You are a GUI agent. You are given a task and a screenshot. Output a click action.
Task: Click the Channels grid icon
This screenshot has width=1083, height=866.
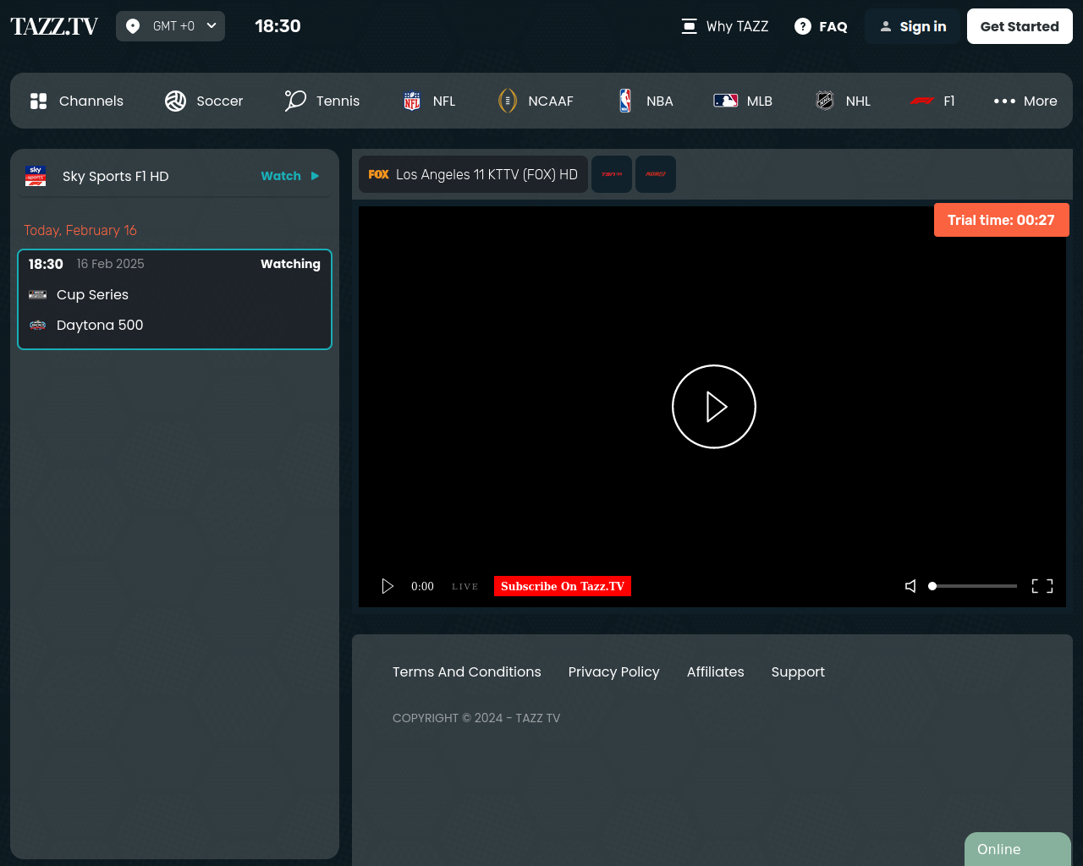tap(38, 101)
